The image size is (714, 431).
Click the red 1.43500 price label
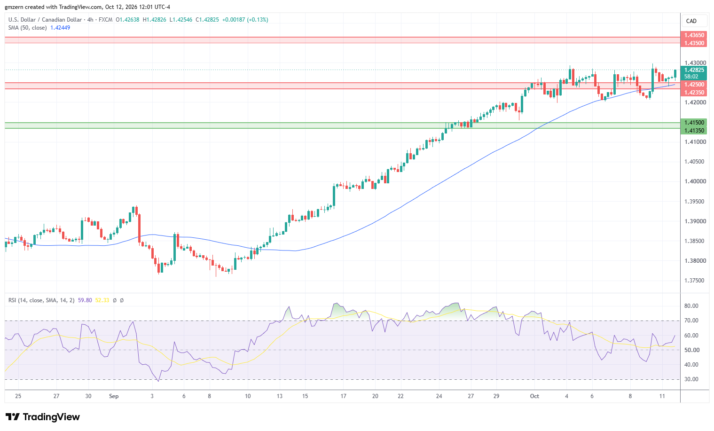[x=694, y=43]
